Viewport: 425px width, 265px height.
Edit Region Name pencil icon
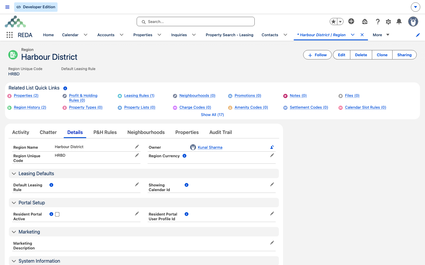(x=137, y=147)
